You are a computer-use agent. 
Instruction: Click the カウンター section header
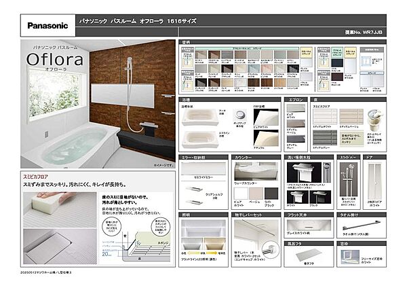coord(256,158)
